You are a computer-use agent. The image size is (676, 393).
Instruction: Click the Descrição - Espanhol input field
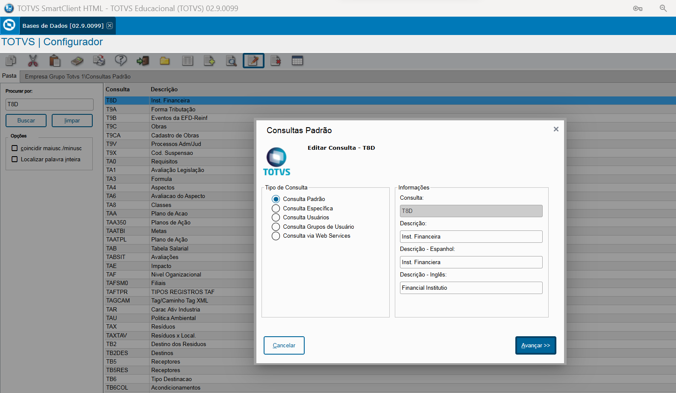[471, 262]
